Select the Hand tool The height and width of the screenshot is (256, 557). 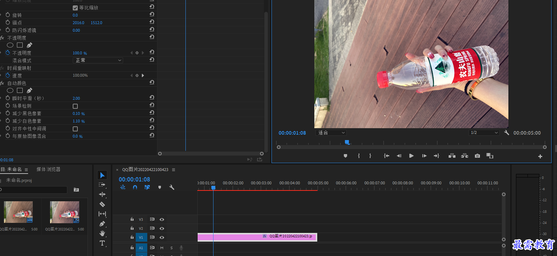click(x=102, y=233)
